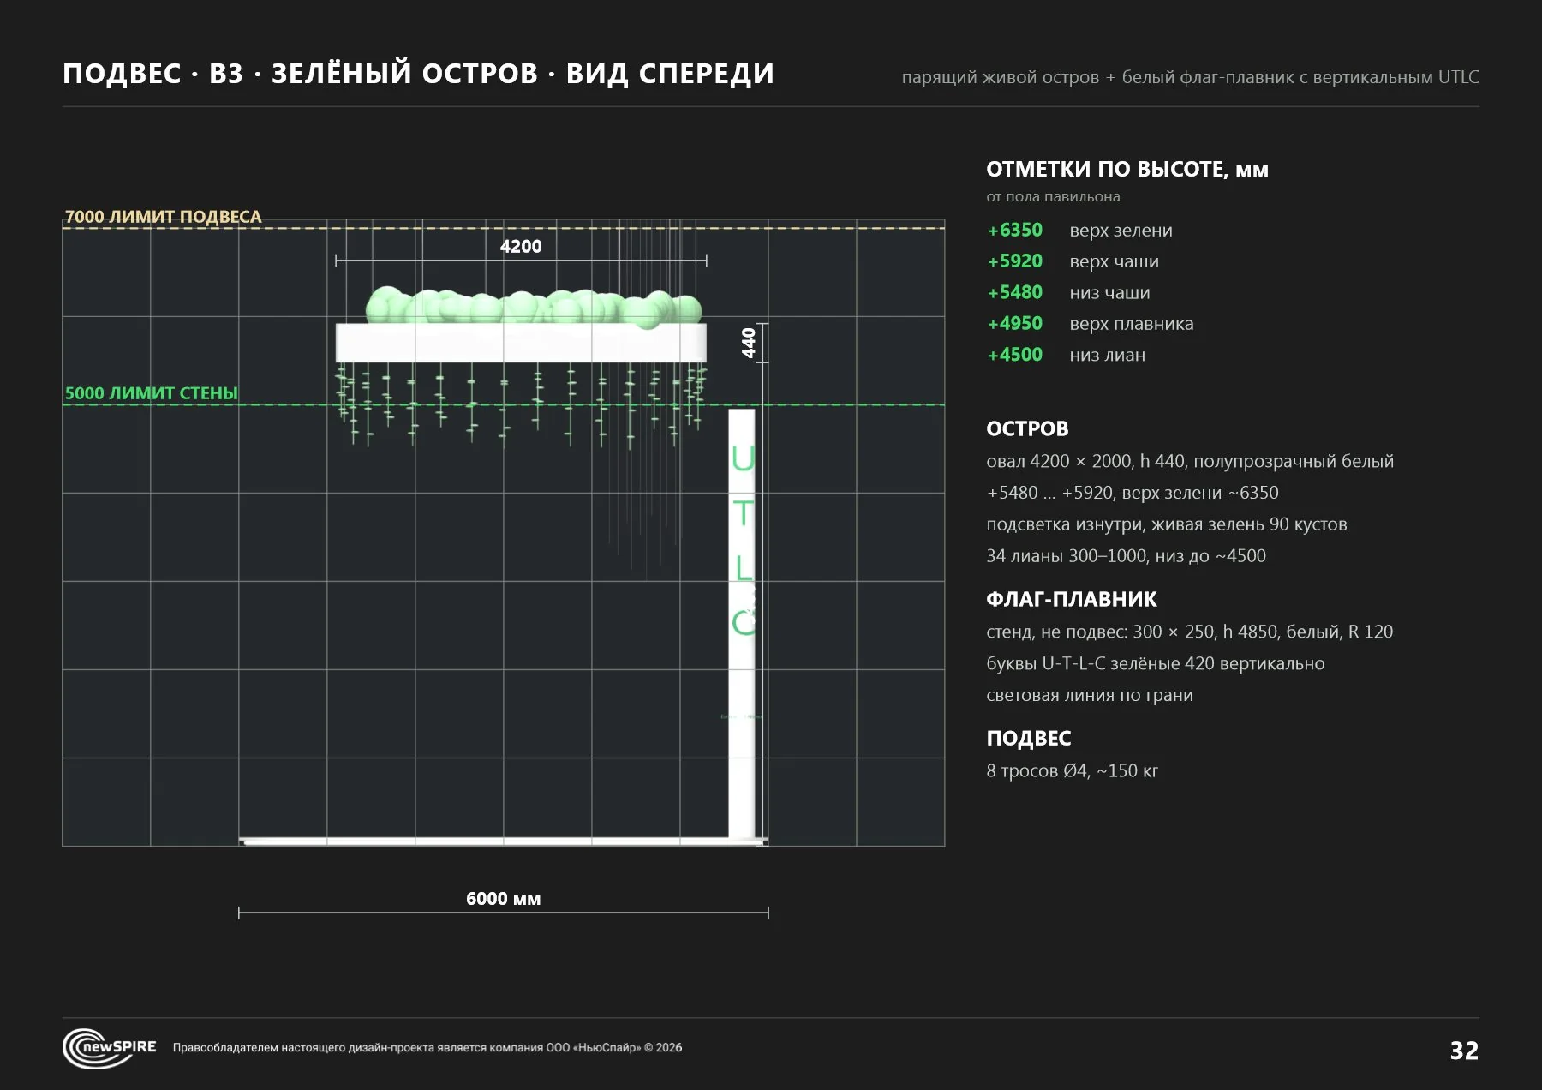Click the 'ФЛАГ-ПЛАВНИК' section heading
The width and height of the screenshot is (1542, 1090).
pyautogui.click(x=1071, y=599)
